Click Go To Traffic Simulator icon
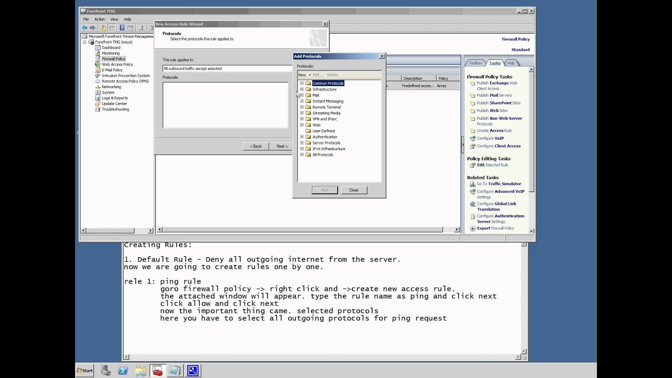 (x=472, y=184)
